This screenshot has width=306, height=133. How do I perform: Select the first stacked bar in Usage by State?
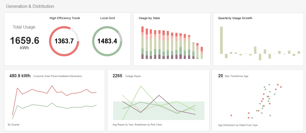142,43
